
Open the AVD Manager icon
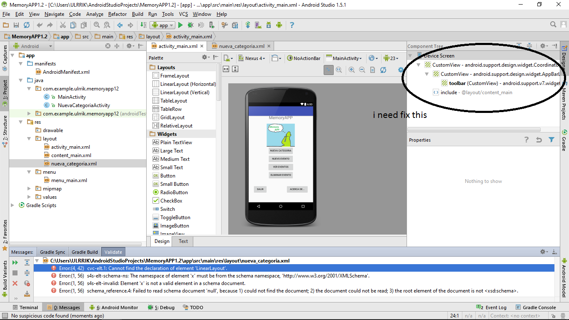click(x=258, y=25)
